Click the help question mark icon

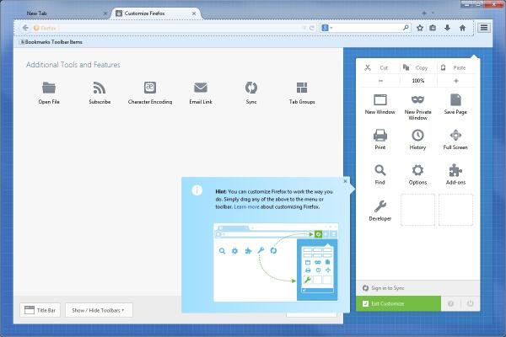(451, 303)
